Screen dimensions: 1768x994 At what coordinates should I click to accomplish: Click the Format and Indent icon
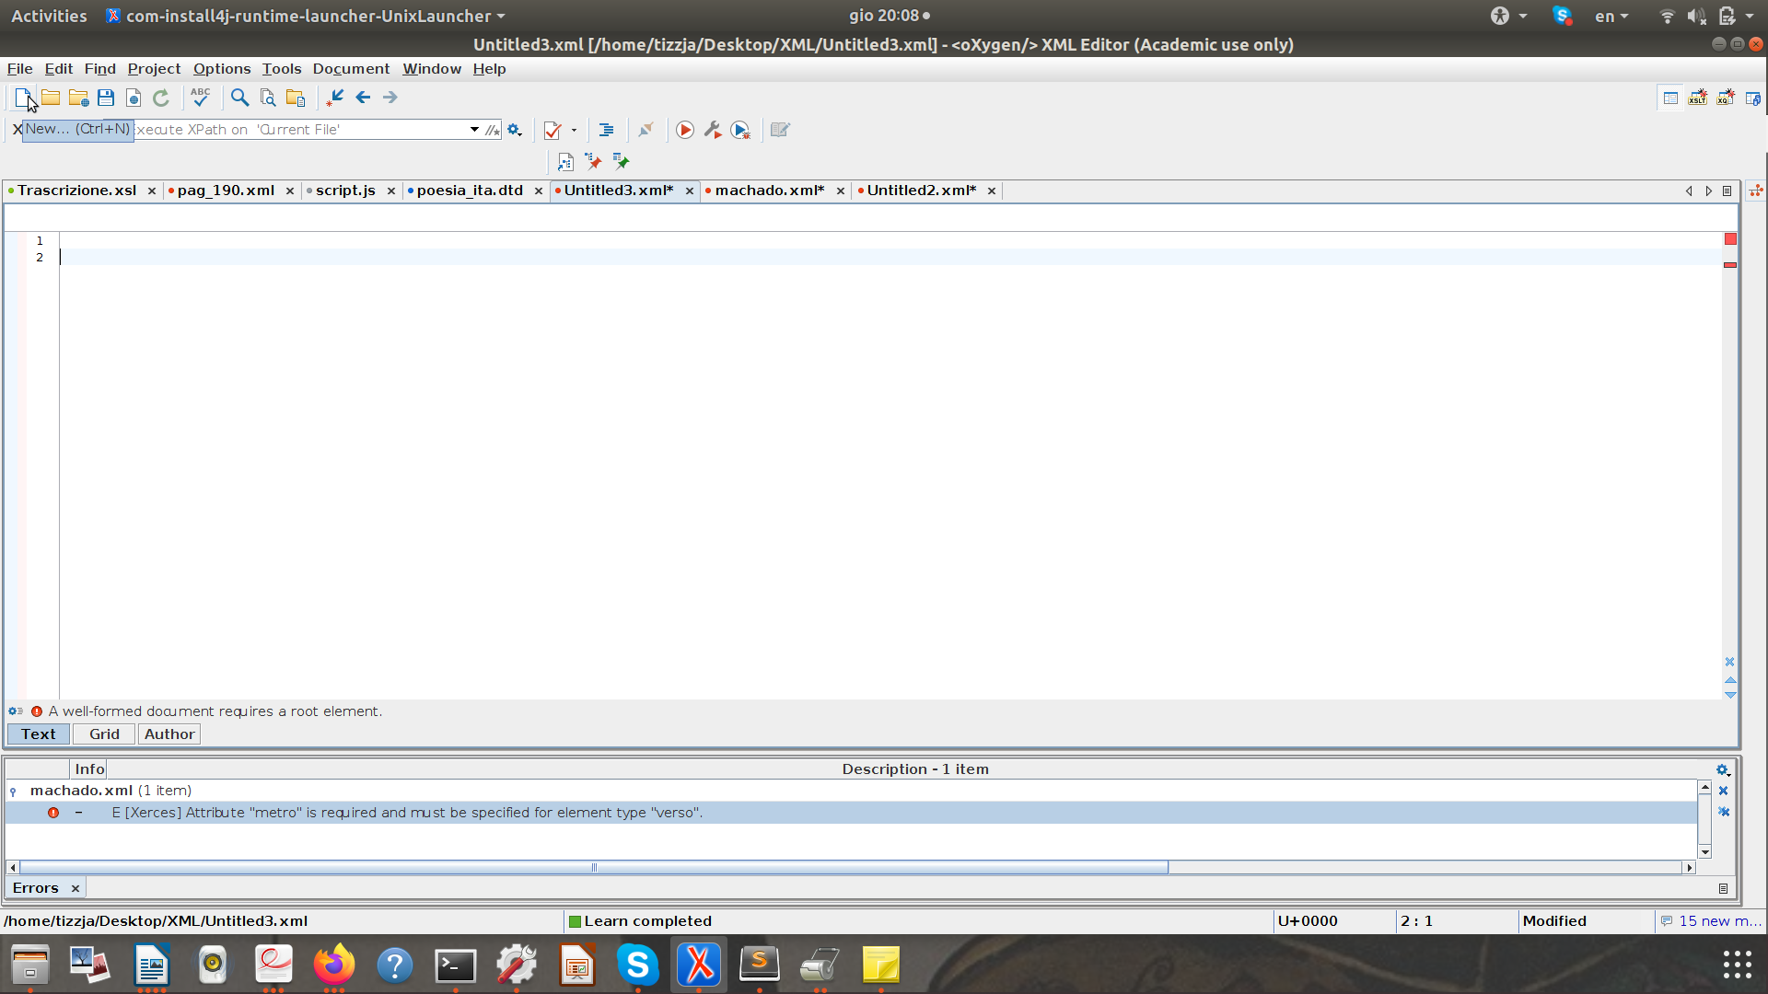pyautogui.click(x=606, y=130)
